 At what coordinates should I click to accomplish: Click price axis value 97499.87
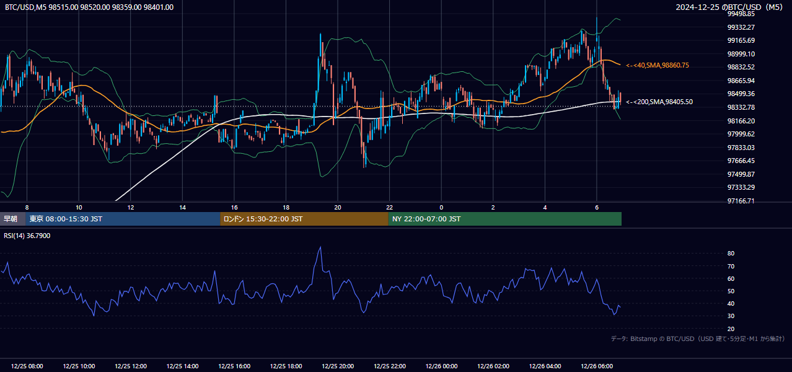coord(741,174)
